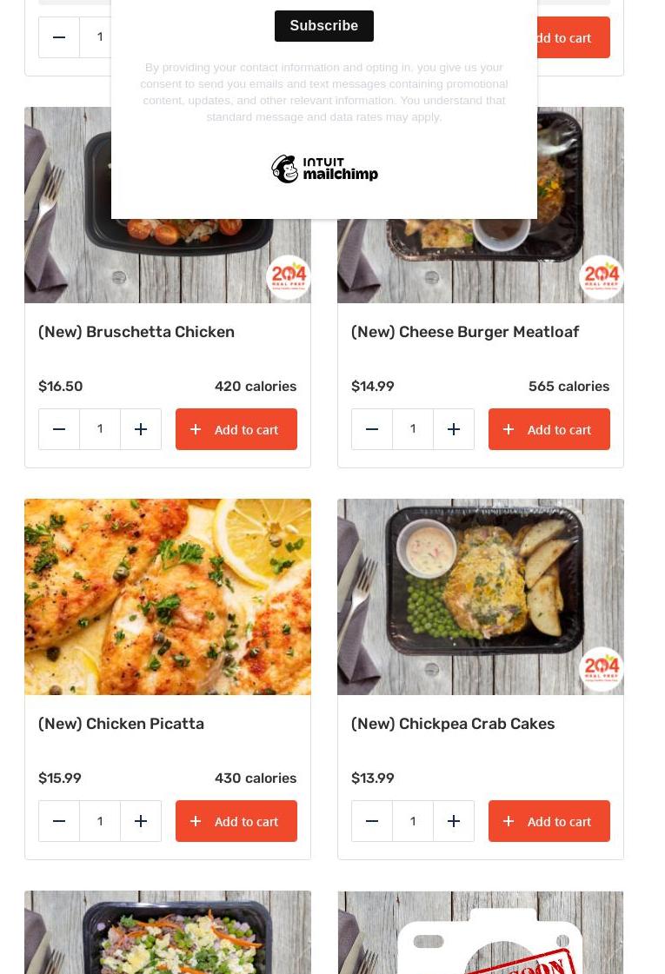Add Chicken Picatta to cart
The width and height of the screenshot is (665, 974).
(236, 821)
